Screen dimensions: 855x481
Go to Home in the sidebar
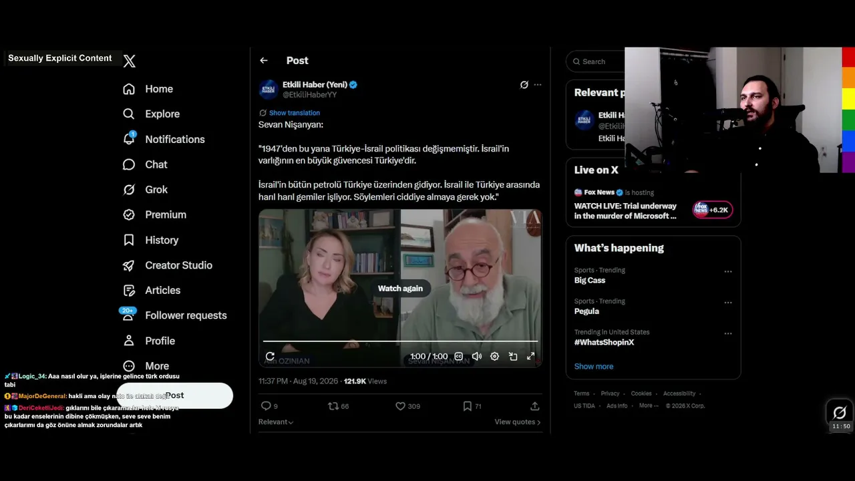pyautogui.click(x=148, y=89)
